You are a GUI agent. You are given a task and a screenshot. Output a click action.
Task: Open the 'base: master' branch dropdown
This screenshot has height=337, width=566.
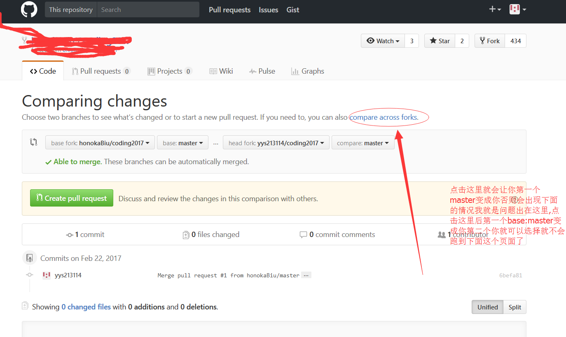point(182,143)
